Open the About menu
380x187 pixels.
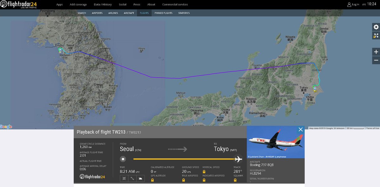click(151, 4)
